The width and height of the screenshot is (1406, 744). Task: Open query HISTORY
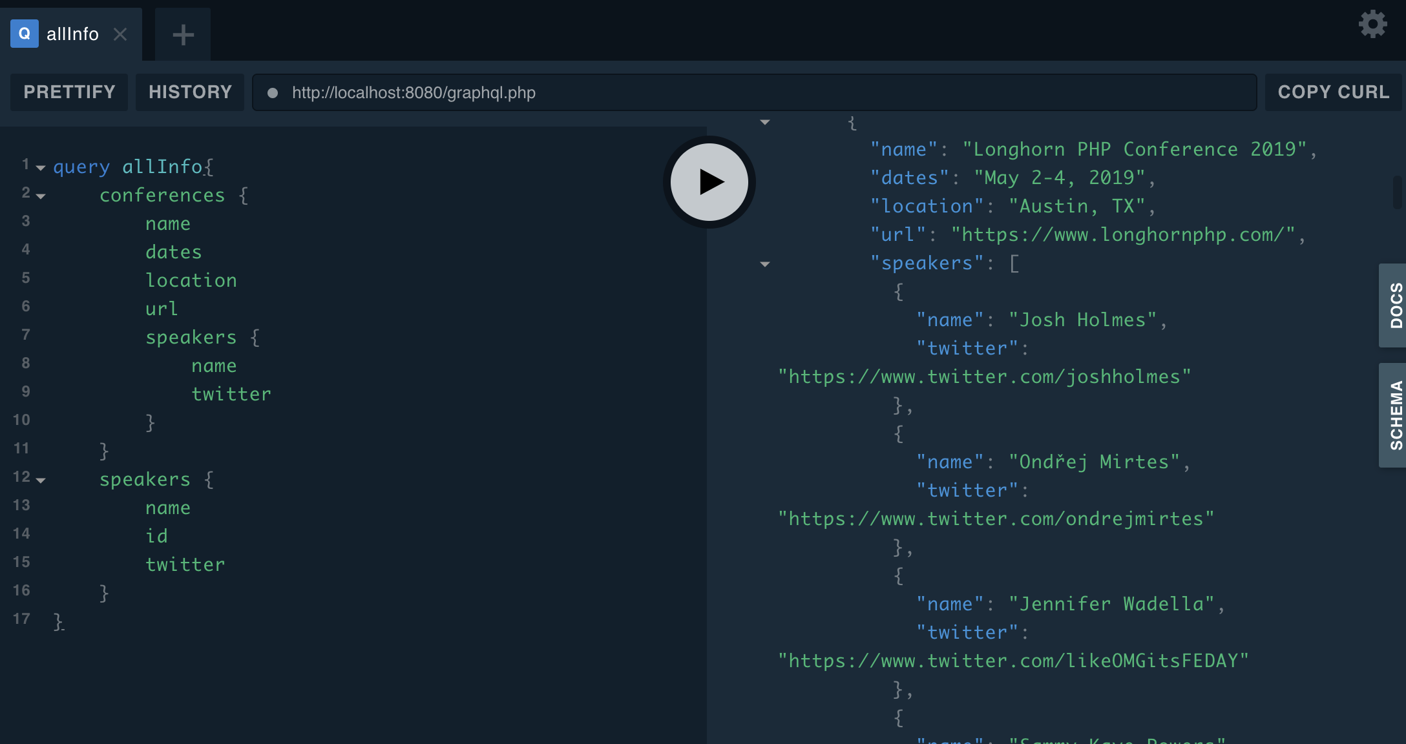point(190,92)
